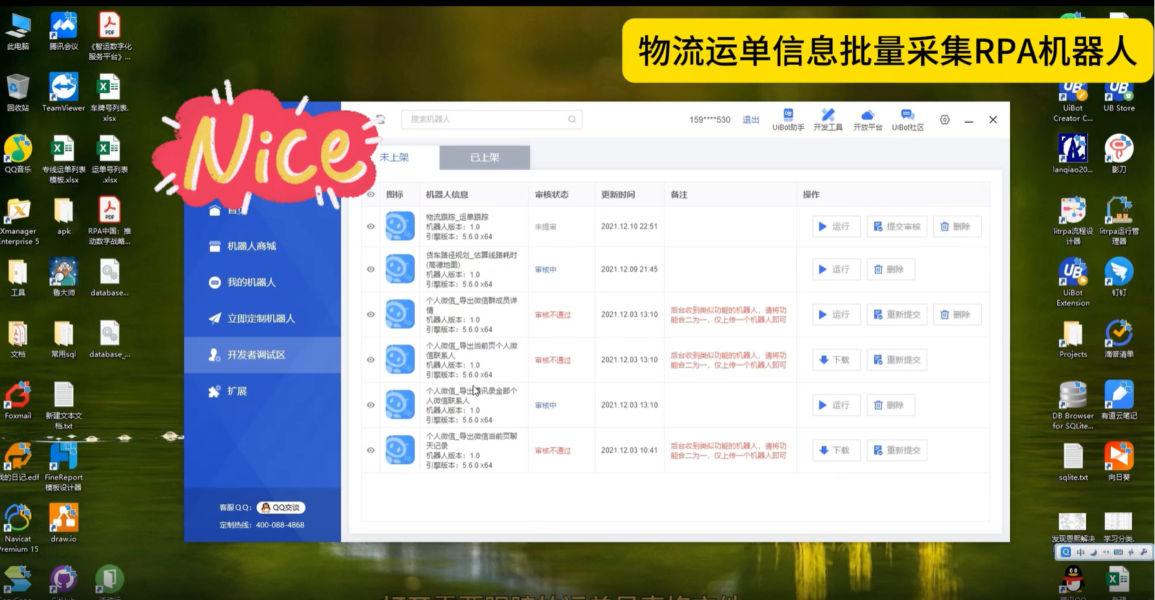The width and height of the screenshot is (1155, 600).
Task: Click 重新提交 for 导出当前页个人微信联系人
Action: [x=897, y=360]
